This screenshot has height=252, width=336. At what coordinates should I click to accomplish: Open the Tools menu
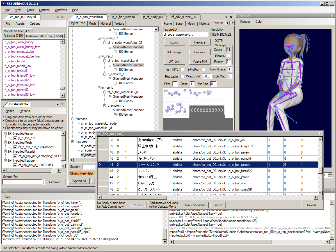[30, 10]
